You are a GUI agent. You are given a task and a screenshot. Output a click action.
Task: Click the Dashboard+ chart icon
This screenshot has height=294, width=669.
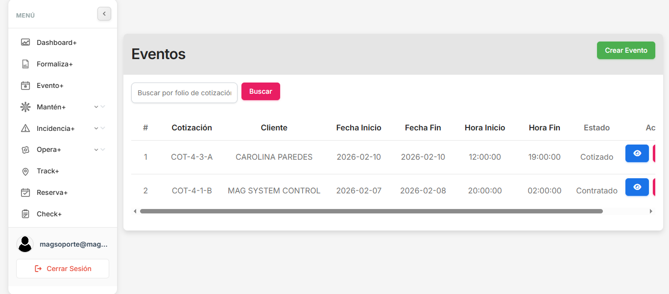[25, 42]
